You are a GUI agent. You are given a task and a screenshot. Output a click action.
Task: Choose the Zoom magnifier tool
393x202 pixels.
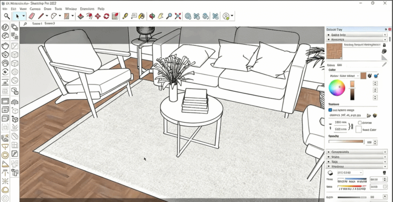[x=169, y=16]
